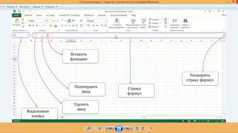Viewport: 238px width, 133px height.
Task: Click the decrease font size icon
Action: tap(58, 21)
